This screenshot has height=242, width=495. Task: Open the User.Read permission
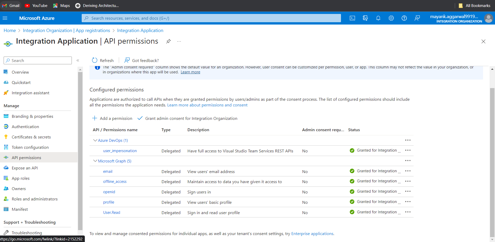click(112, 213)
